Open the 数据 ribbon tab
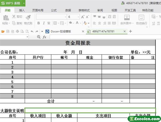Image resolution: width=161 pixels, height=122 pixels. click(68, 10)
